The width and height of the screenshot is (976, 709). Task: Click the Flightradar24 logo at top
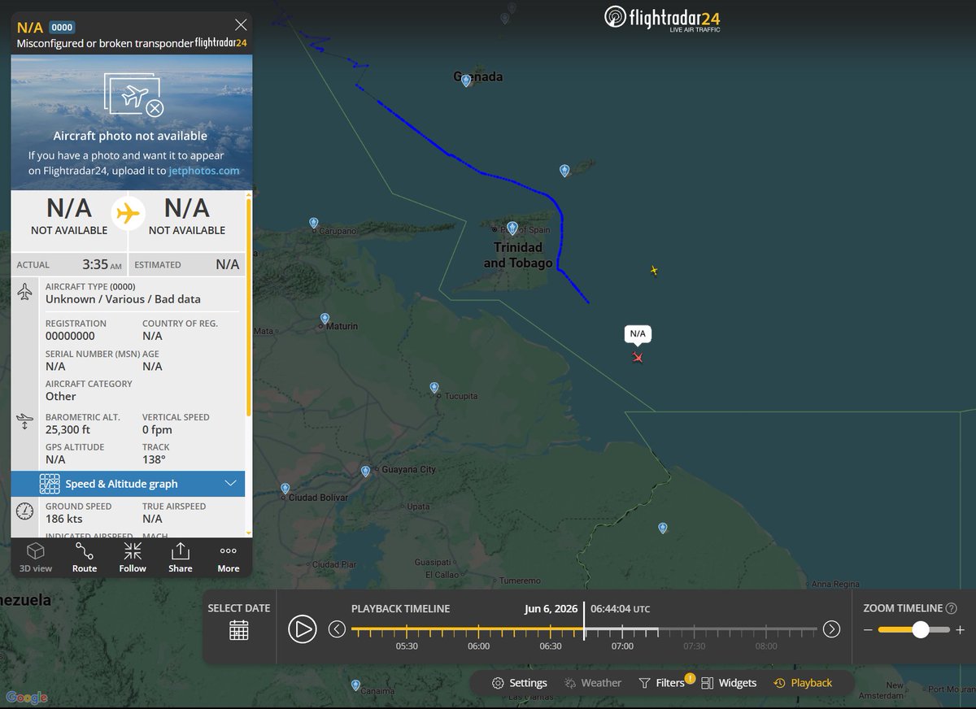coord(662,19)
